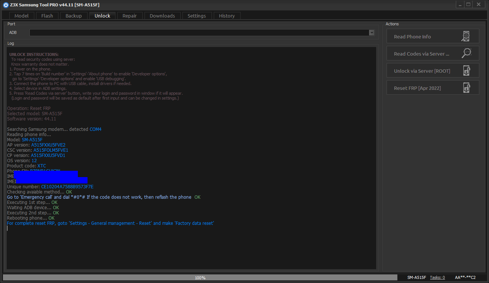Click the 'Checking avaiable method... OK' line

point(39,192)
